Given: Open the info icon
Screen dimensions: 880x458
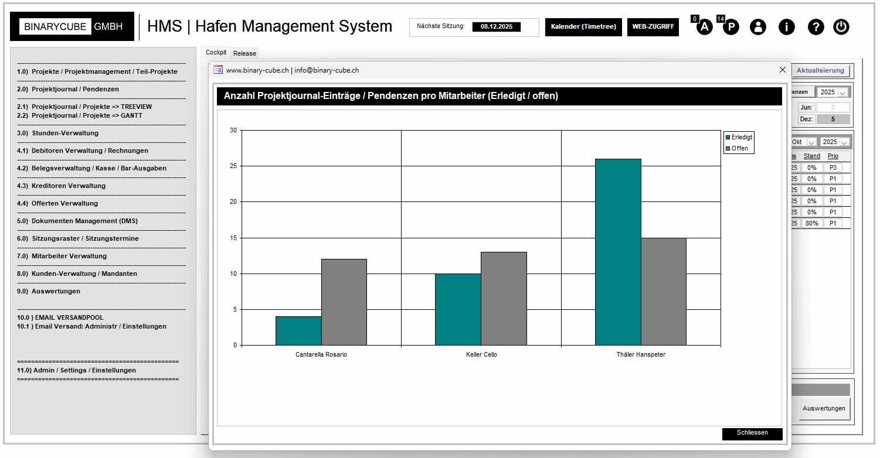Looking at the screenshot, I should (786, 27).
